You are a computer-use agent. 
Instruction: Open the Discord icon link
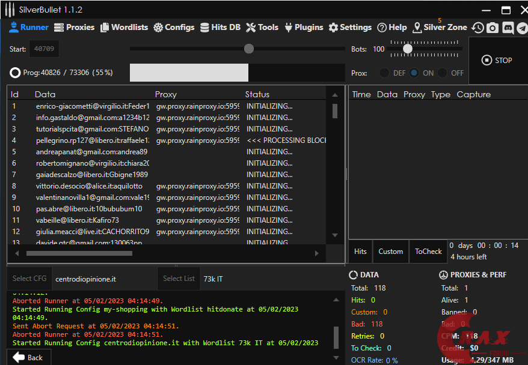point(508,28)
